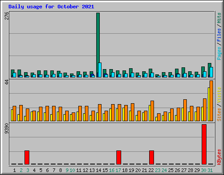Click the orange Visits bar for day 1
This screenshot has height=175, width=224.
[14, 113]
